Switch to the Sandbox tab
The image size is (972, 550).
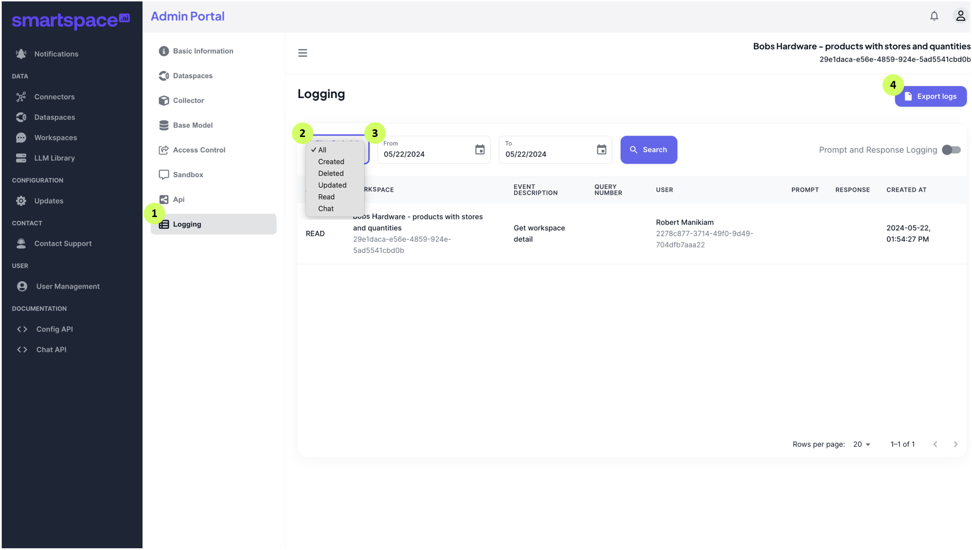click(x=188, y=175)
